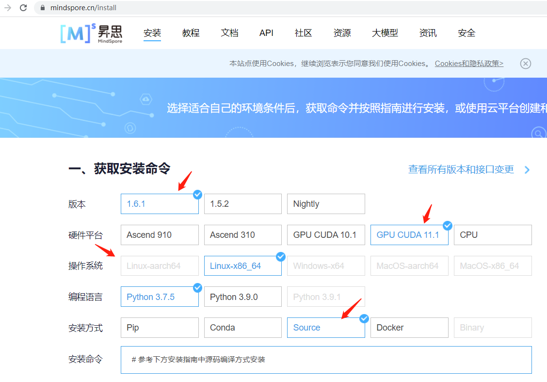Viewport: 547px width, 382px height.
Task: Select GPU CUDA 10.1 platform
Action: pyautogui.click(x=326, y=235)
